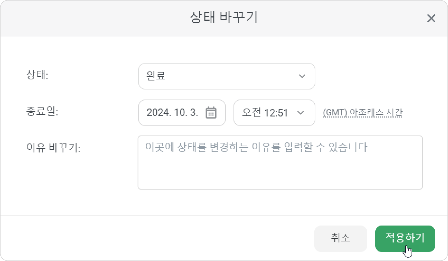This screenshot has height=261, width=448.
Task: Open the 오전 12:51 time dropdown
Action: click(274, 113)
